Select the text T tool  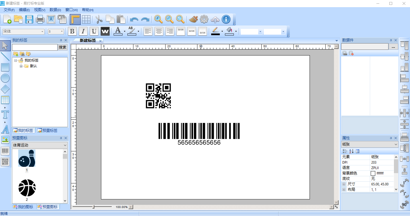(5, 114)
